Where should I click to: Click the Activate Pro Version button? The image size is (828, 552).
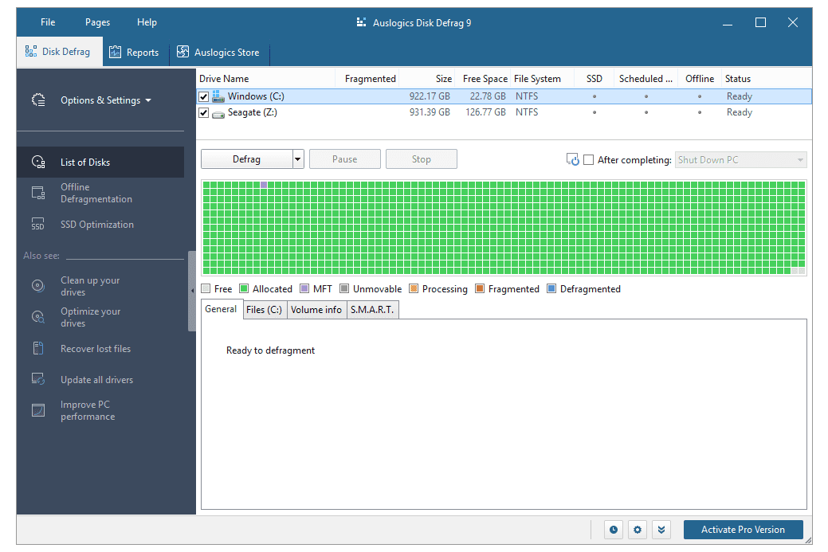[743, 530]
